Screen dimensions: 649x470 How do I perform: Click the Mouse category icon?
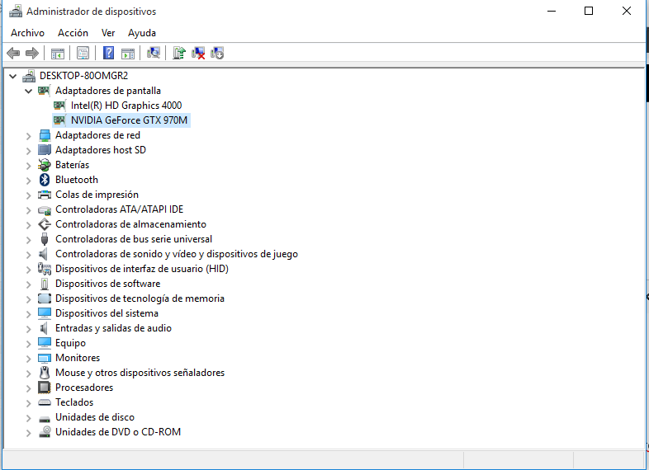(45, 373)
